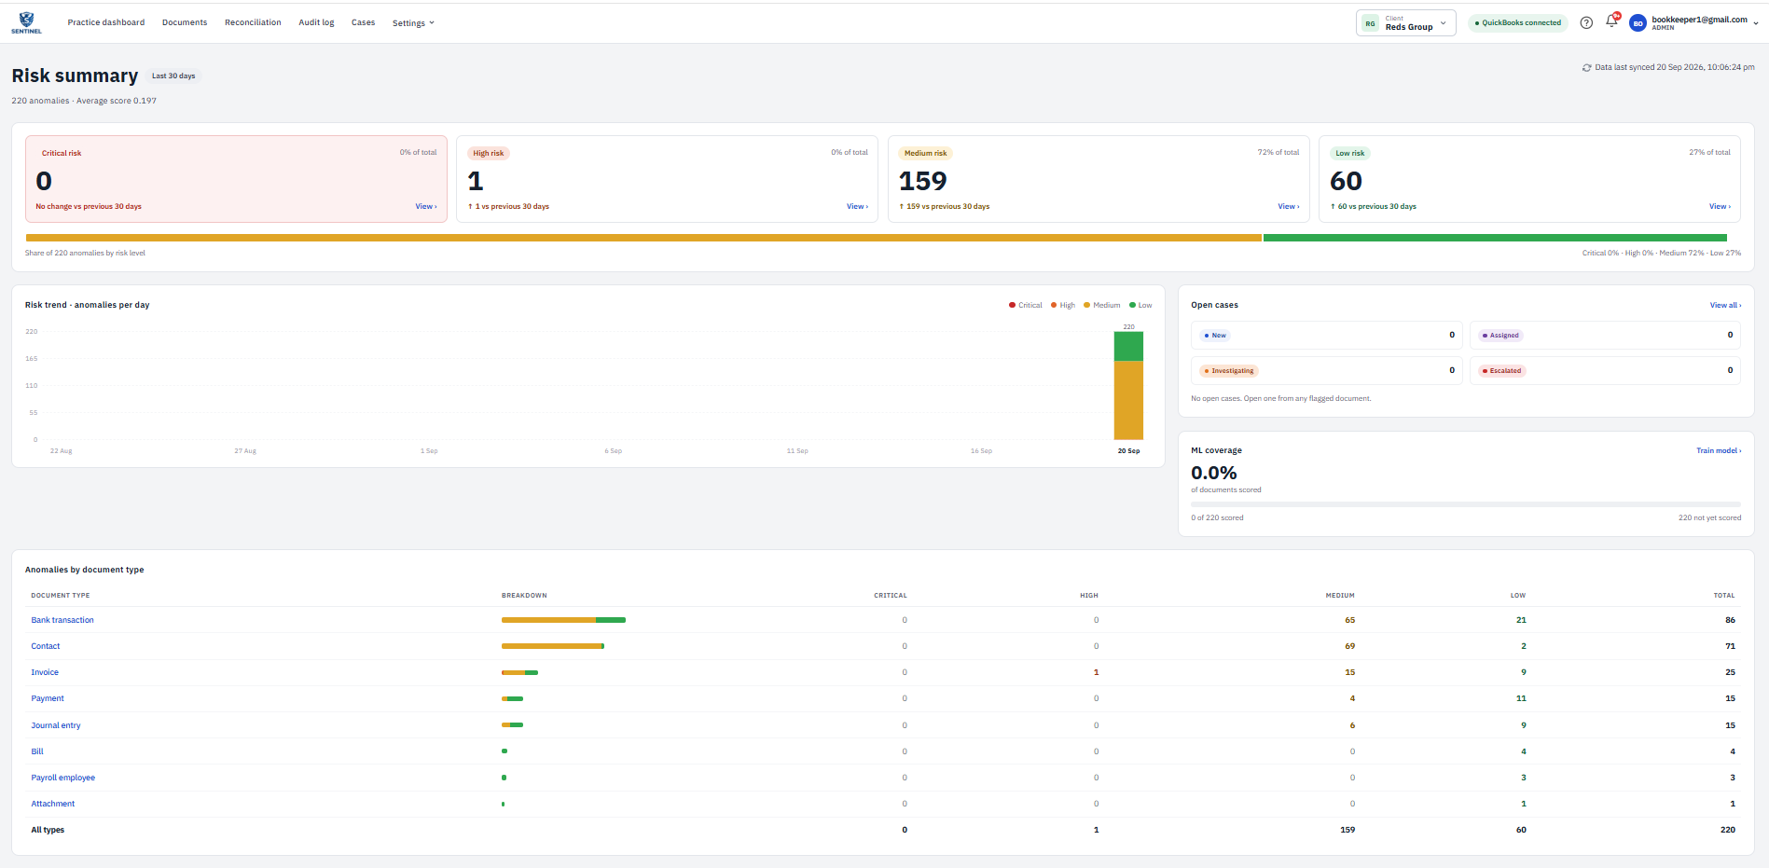
Task: Click the '220 not yet scored' text
Action: click(1709, 518)
